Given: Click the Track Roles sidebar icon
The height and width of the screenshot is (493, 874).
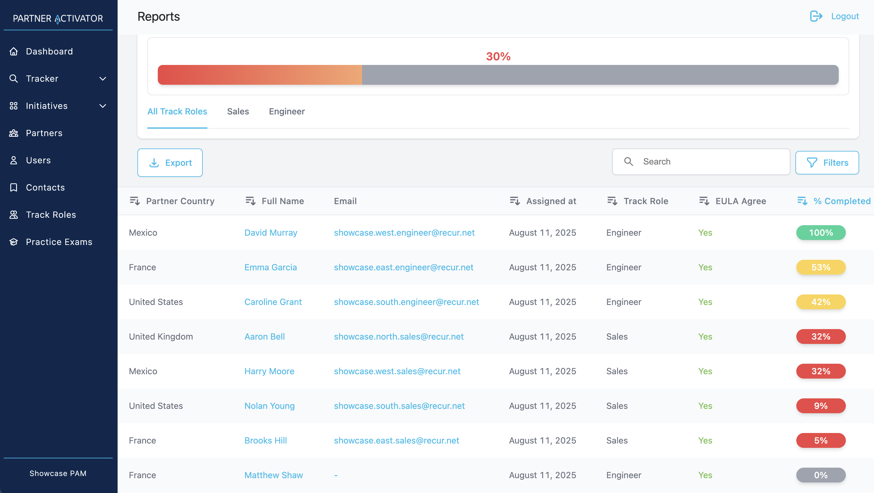Looking at the screenshot, I should 14,215.
